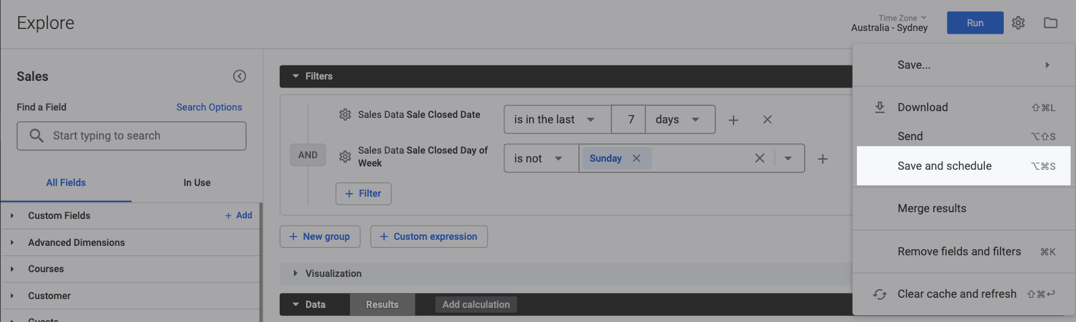
Task: Open the days unit dropdown
Action: [680, 119]
